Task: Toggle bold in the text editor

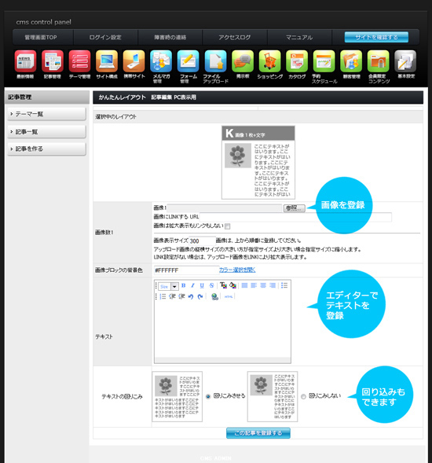Action: (184, 285)
